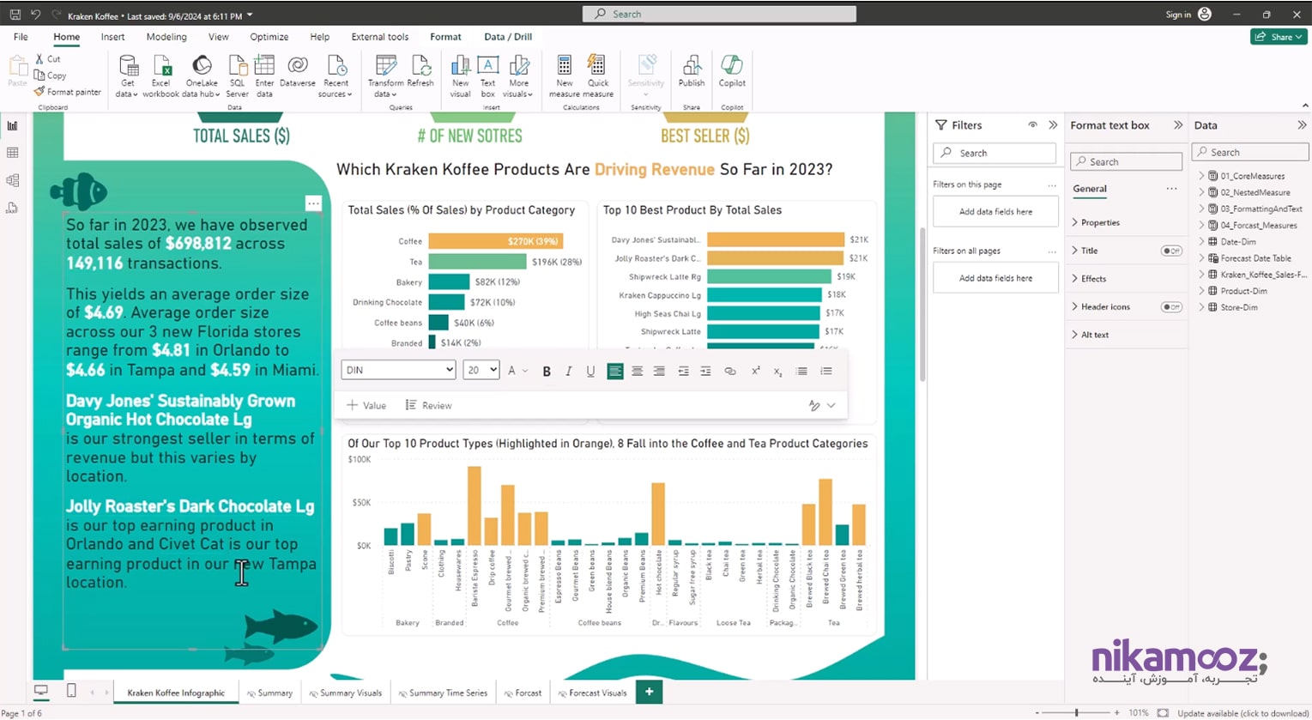Refresh the data
The width and height of the screenshot is (1312, 720).
[420, 72]
